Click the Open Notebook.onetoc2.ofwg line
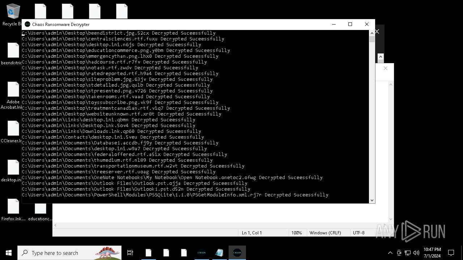The height and width of the screenshot is (260, 463). (172, 177)
